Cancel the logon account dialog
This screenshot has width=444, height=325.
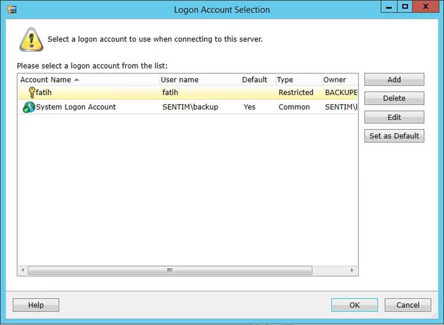pyautogui.click(x=408, y=305)
